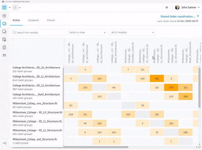
Task: Open the Model Coordination product picker cube
Action: pyautogui.click(x=4, y=8)
